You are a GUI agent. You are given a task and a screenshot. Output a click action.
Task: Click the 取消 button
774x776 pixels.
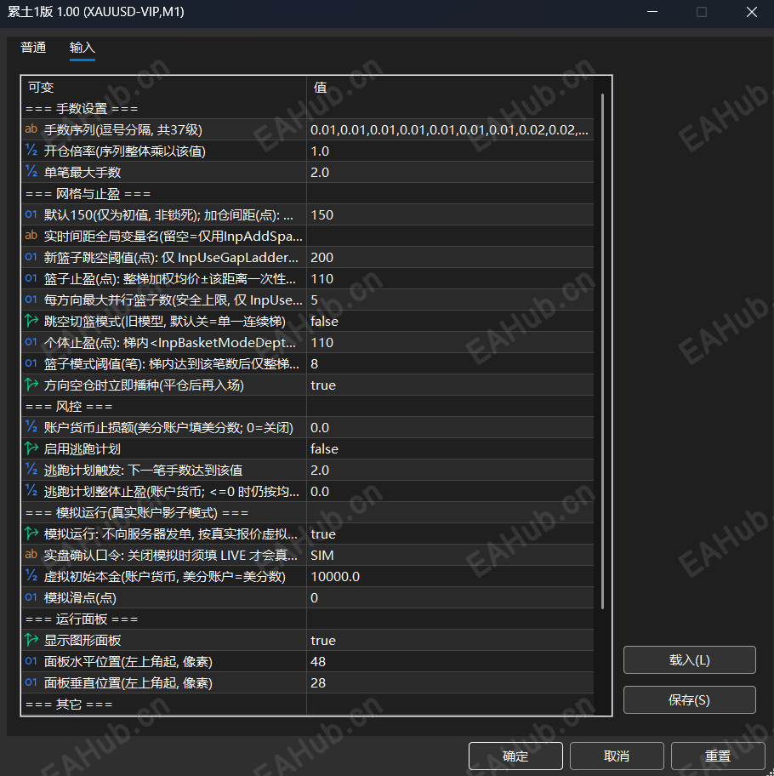click(617, 756)
